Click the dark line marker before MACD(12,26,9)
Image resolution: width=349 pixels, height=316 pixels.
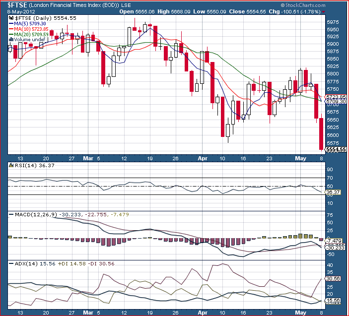[x=11, y=215]
